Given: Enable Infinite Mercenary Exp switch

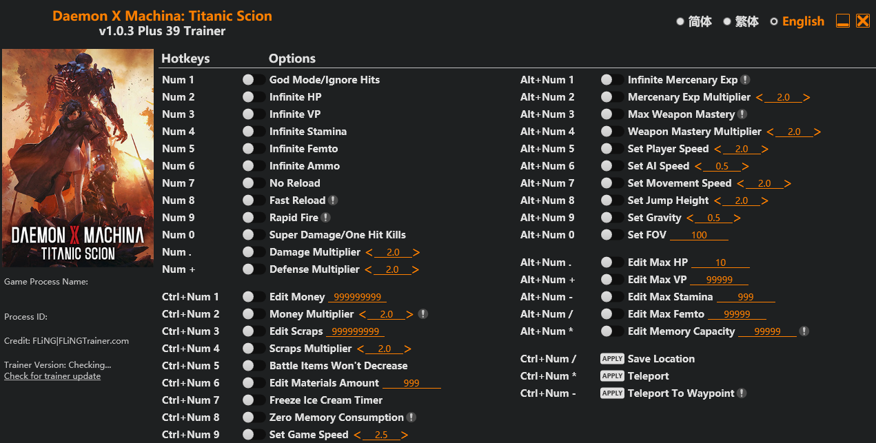Looking at the screenshot, I should pos(612,80).
